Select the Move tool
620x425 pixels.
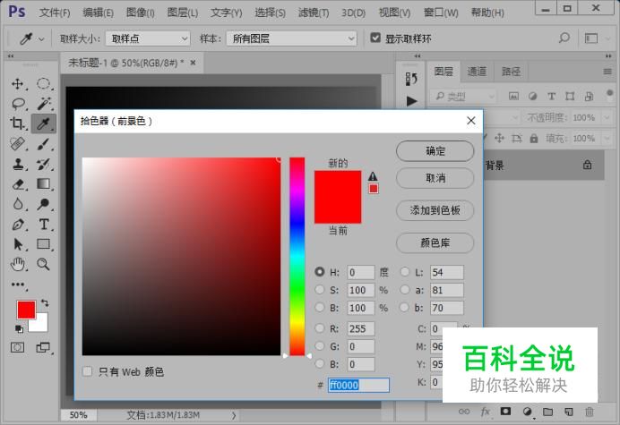[18, 84]
